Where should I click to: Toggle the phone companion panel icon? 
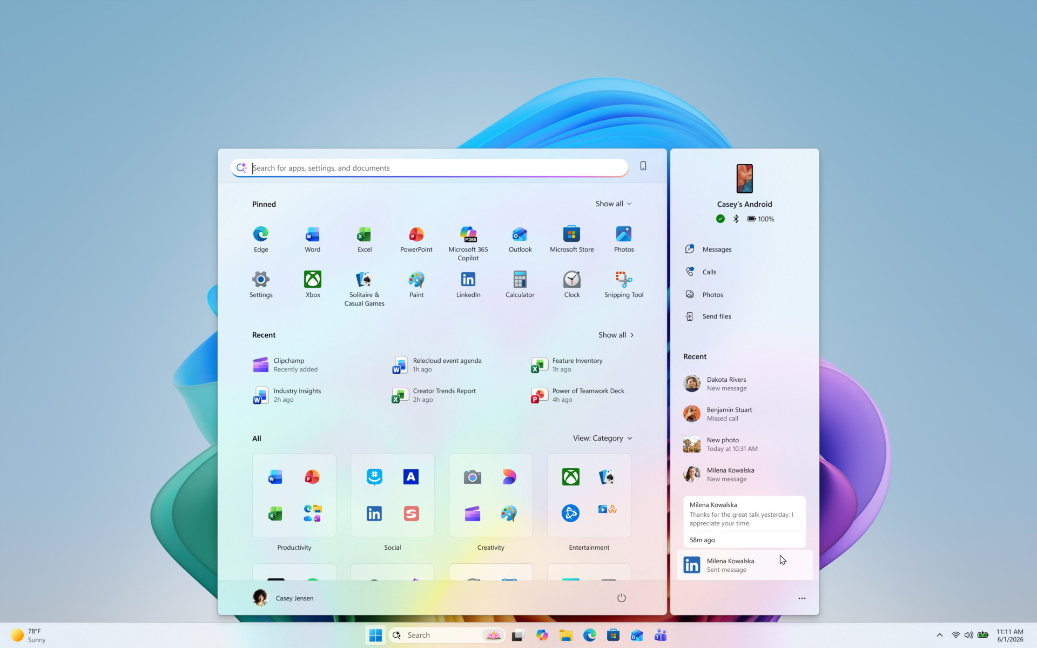(x=643, y=166)
